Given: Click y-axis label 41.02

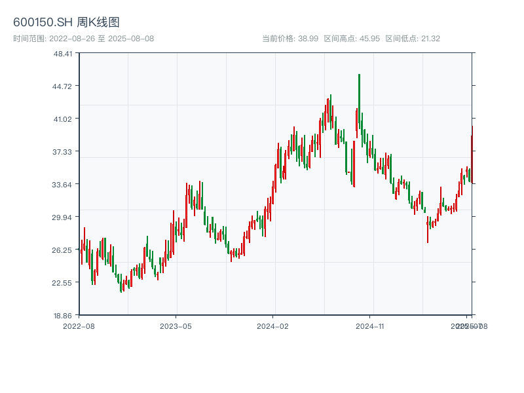Looking at the screenshot, I should pyautogui.click(x=62, y=119).
